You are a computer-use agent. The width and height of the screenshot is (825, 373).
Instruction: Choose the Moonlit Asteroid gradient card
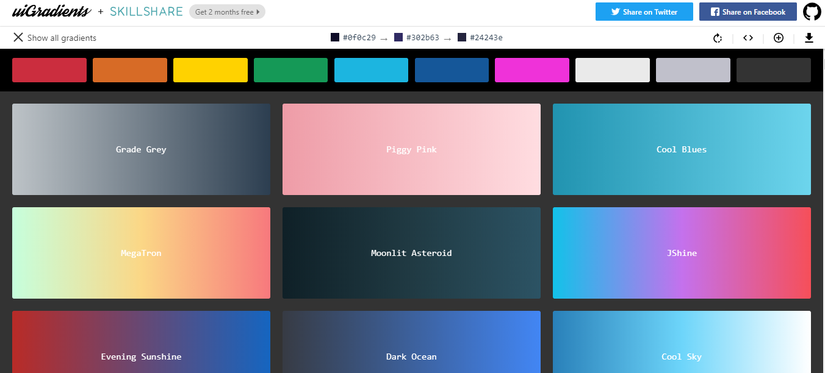pos(411,253)
